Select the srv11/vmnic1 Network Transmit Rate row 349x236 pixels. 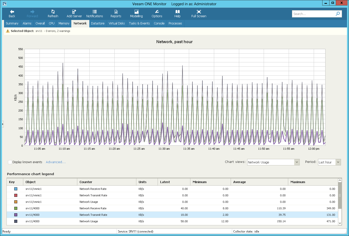click(172, 195)
